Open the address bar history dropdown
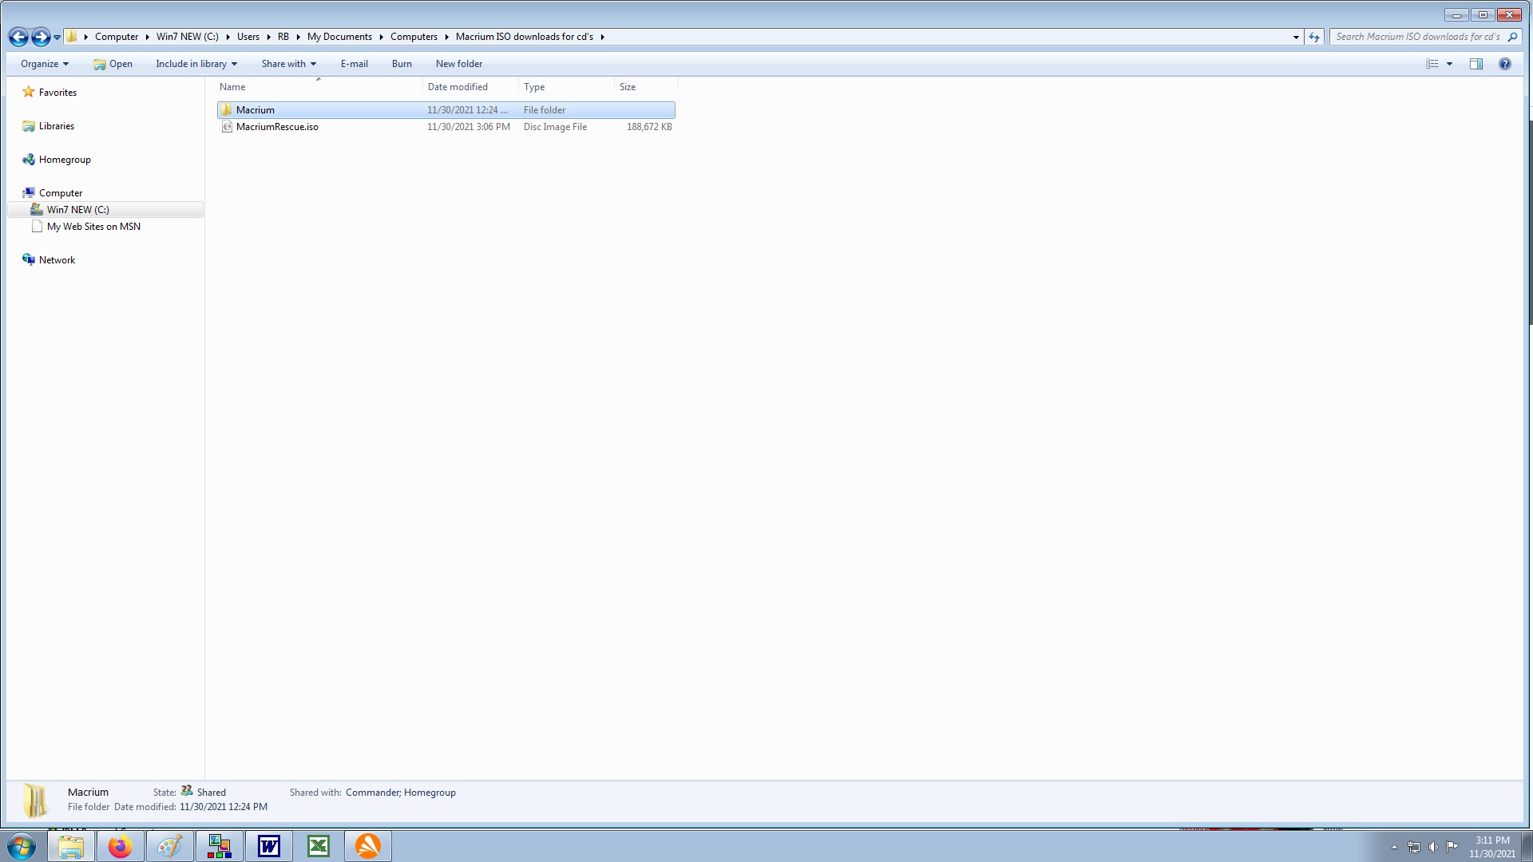The width and height of the screenshot is (1533, 862). coord(1296,37)
